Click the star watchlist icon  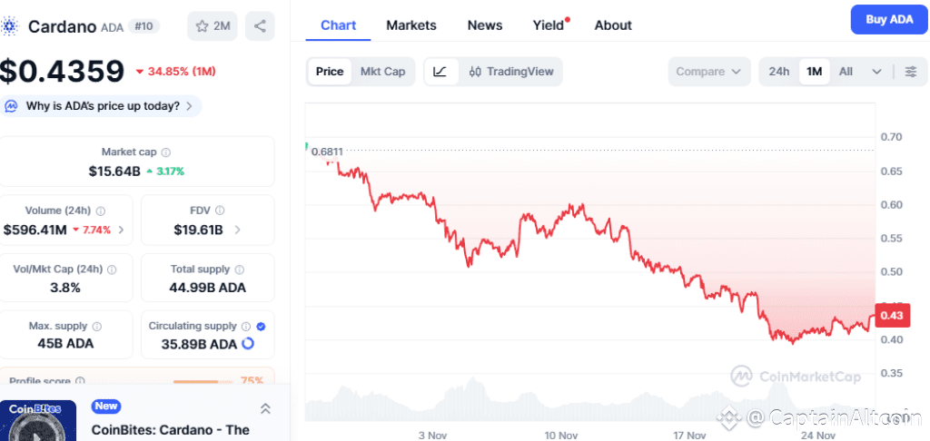coord(203,26)
